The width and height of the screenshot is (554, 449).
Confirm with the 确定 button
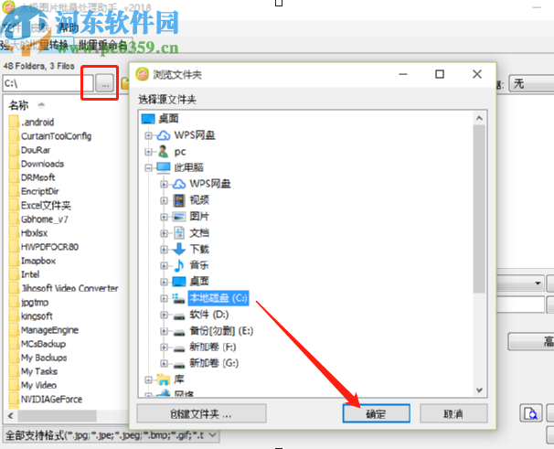(377, 413)
